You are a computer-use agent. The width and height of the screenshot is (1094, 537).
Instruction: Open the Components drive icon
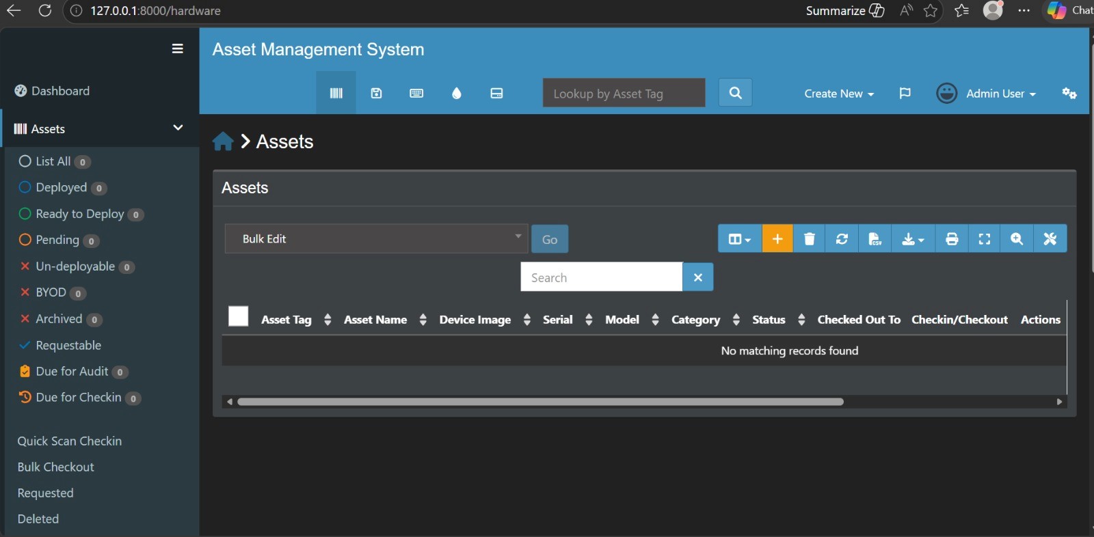497,93
